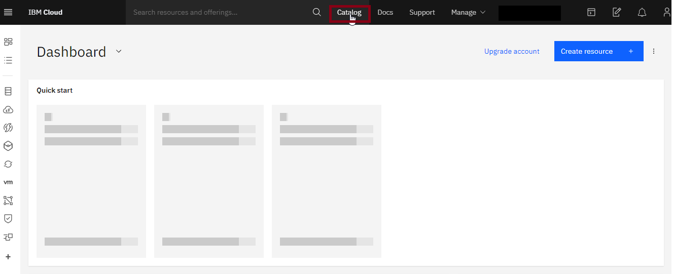This screenshot has width=673, height=274.
Task: Open the Support menu item
Action: point(422,12)
